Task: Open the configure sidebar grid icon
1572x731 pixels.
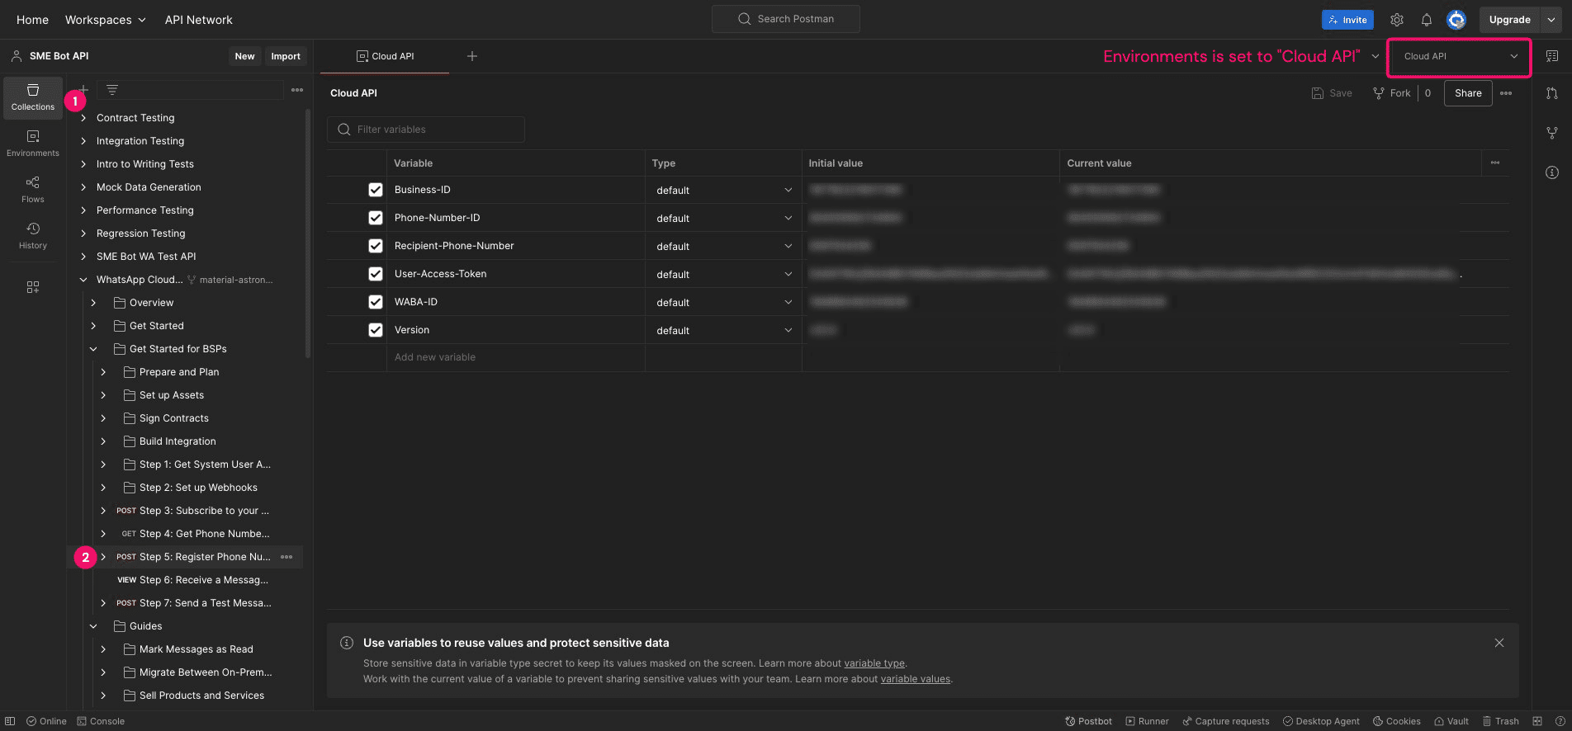Action: coord(33,287)
